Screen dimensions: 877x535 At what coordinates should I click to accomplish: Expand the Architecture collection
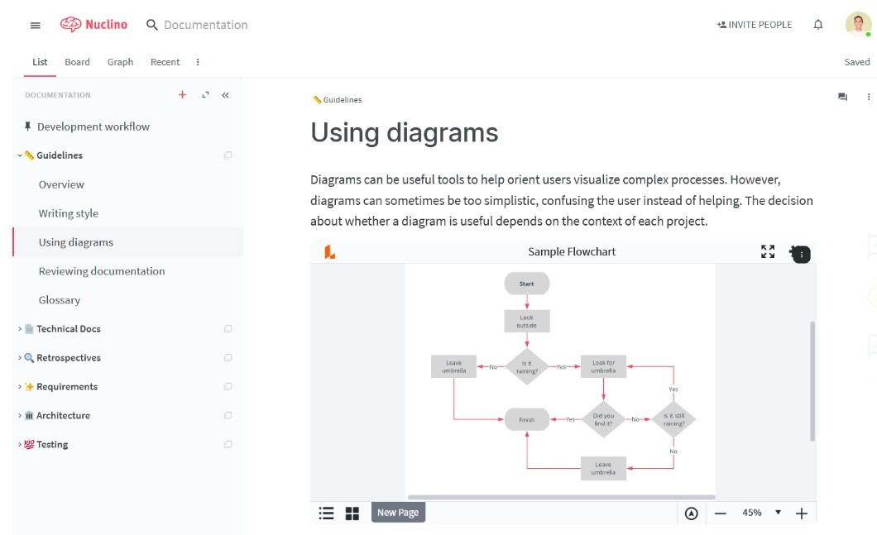20,416
